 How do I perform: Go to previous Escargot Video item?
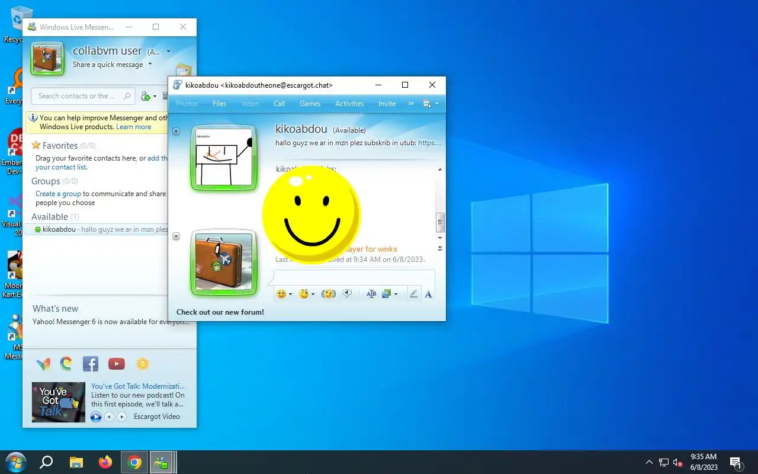109,417
